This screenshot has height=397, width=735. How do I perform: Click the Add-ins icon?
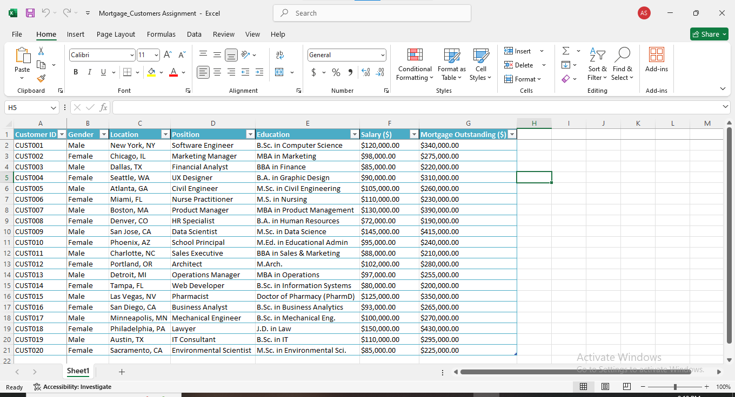[656, 59]
